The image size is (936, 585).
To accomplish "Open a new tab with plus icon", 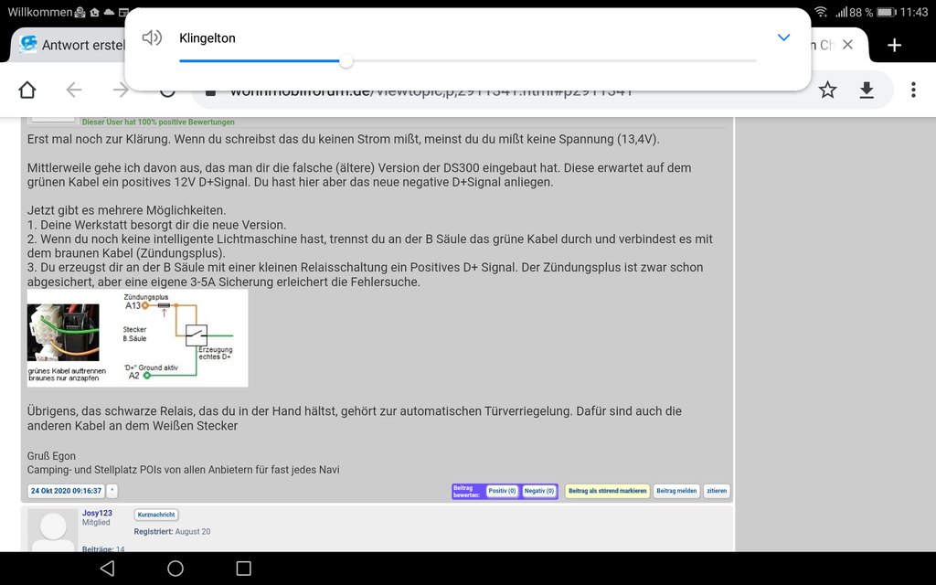I will point(894,45).
